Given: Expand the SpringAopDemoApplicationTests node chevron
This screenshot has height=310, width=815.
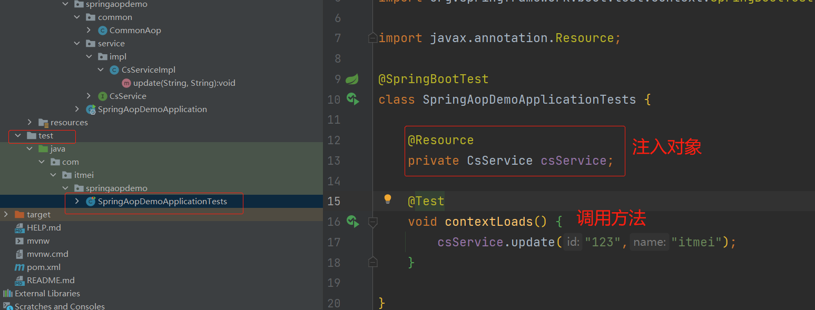Looking at the screenshot, I should [77, 202].
